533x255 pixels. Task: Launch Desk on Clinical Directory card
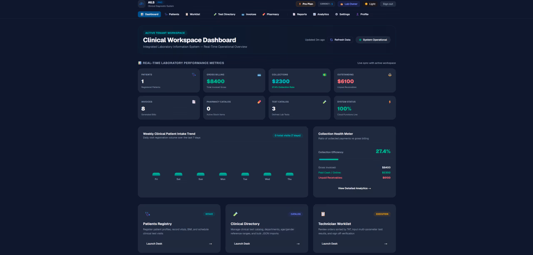point(267,244)
